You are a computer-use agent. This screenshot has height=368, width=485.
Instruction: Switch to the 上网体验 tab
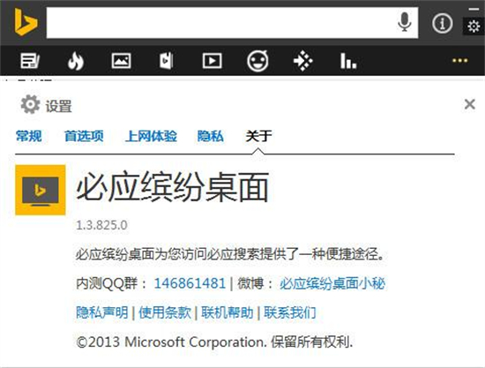(151, 136)
